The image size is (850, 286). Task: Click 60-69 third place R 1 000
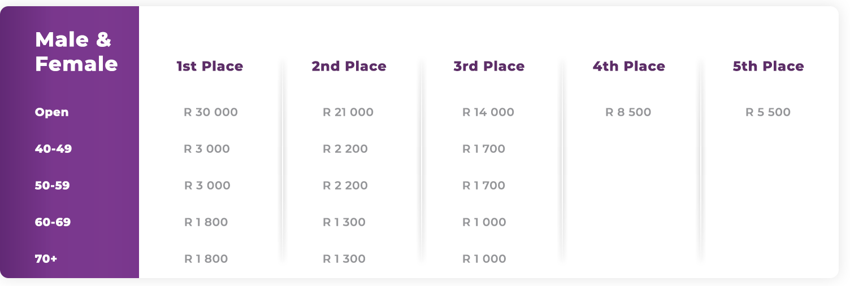point(484,222)
